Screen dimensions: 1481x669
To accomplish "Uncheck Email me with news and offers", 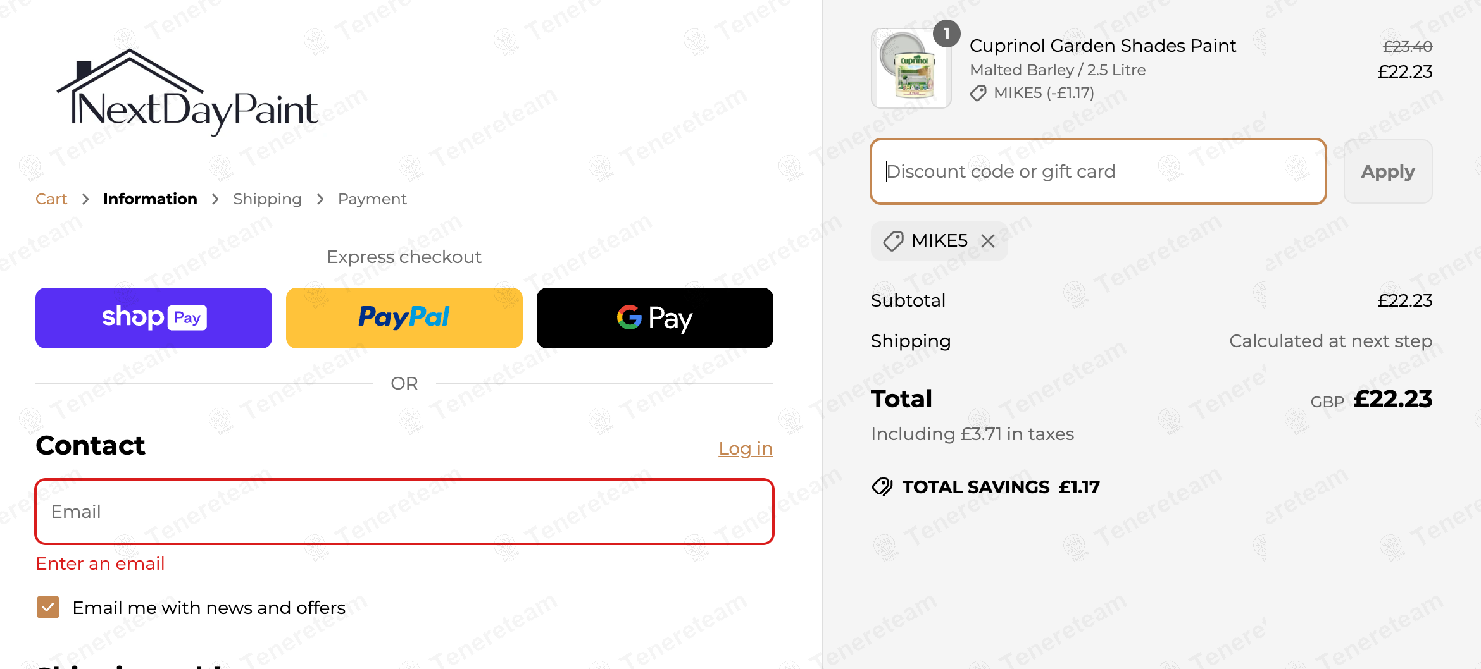I will tap(48, 607).
